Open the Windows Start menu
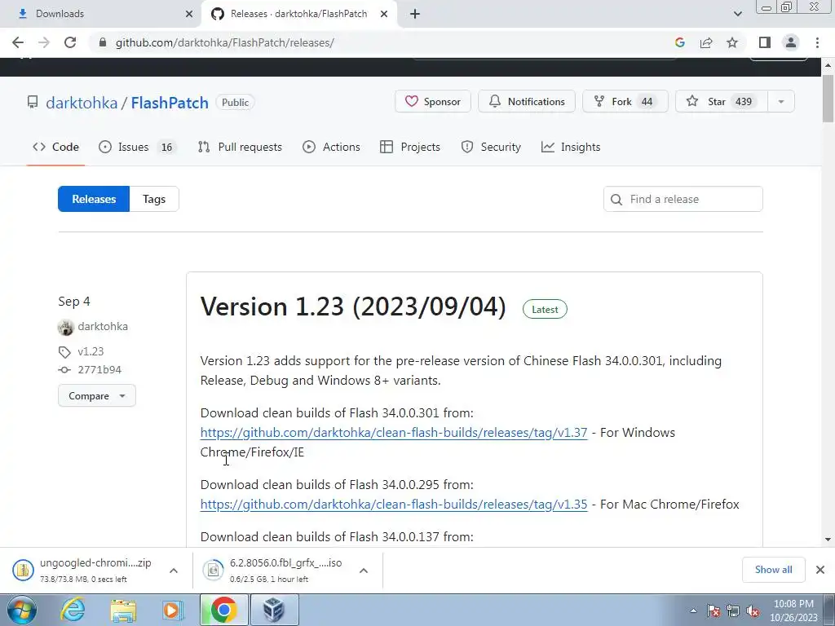The width and height of the screenshot is (835, 626). click(x=22, y=610)
